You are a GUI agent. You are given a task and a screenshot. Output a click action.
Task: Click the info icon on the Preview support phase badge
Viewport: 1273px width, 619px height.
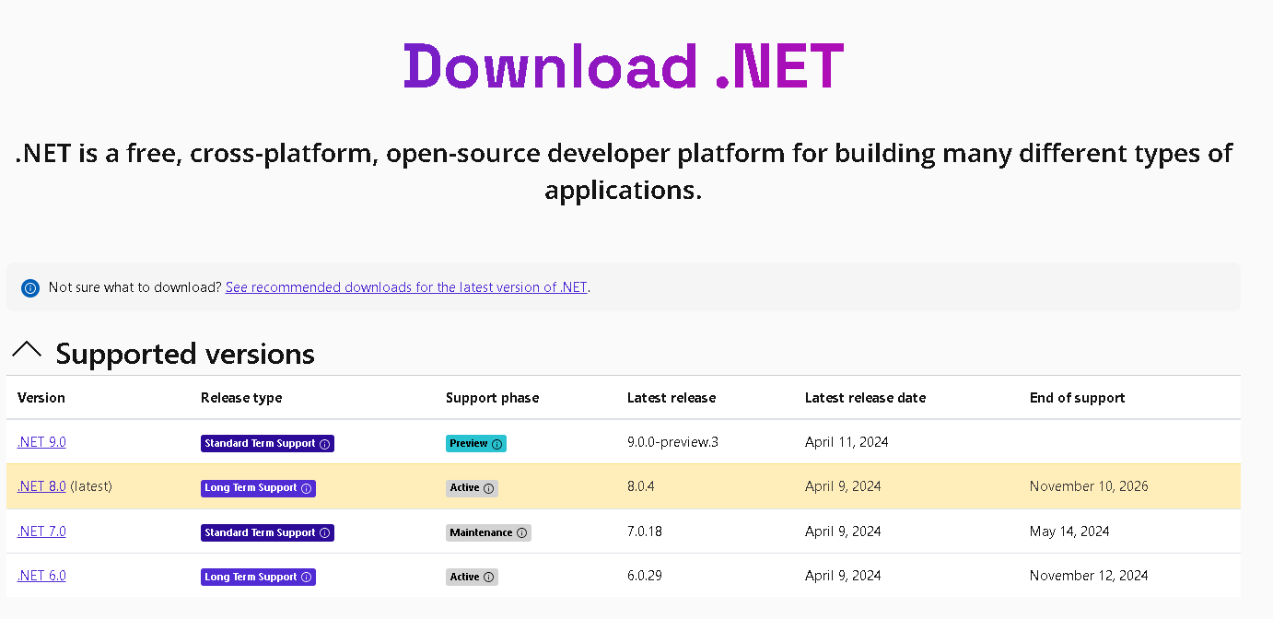coord(496,443)
